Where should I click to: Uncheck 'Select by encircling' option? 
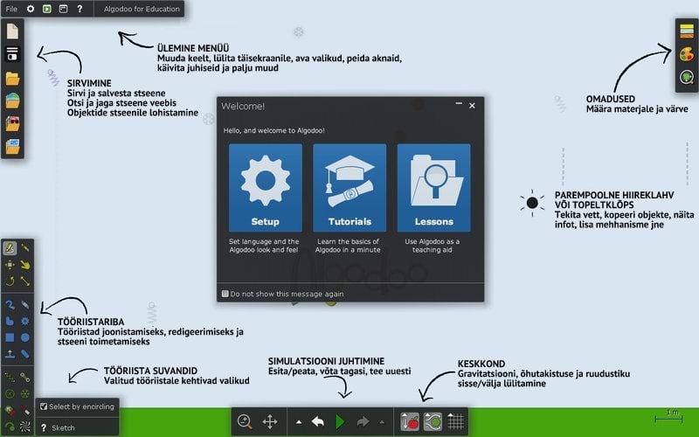pos(44,406)
